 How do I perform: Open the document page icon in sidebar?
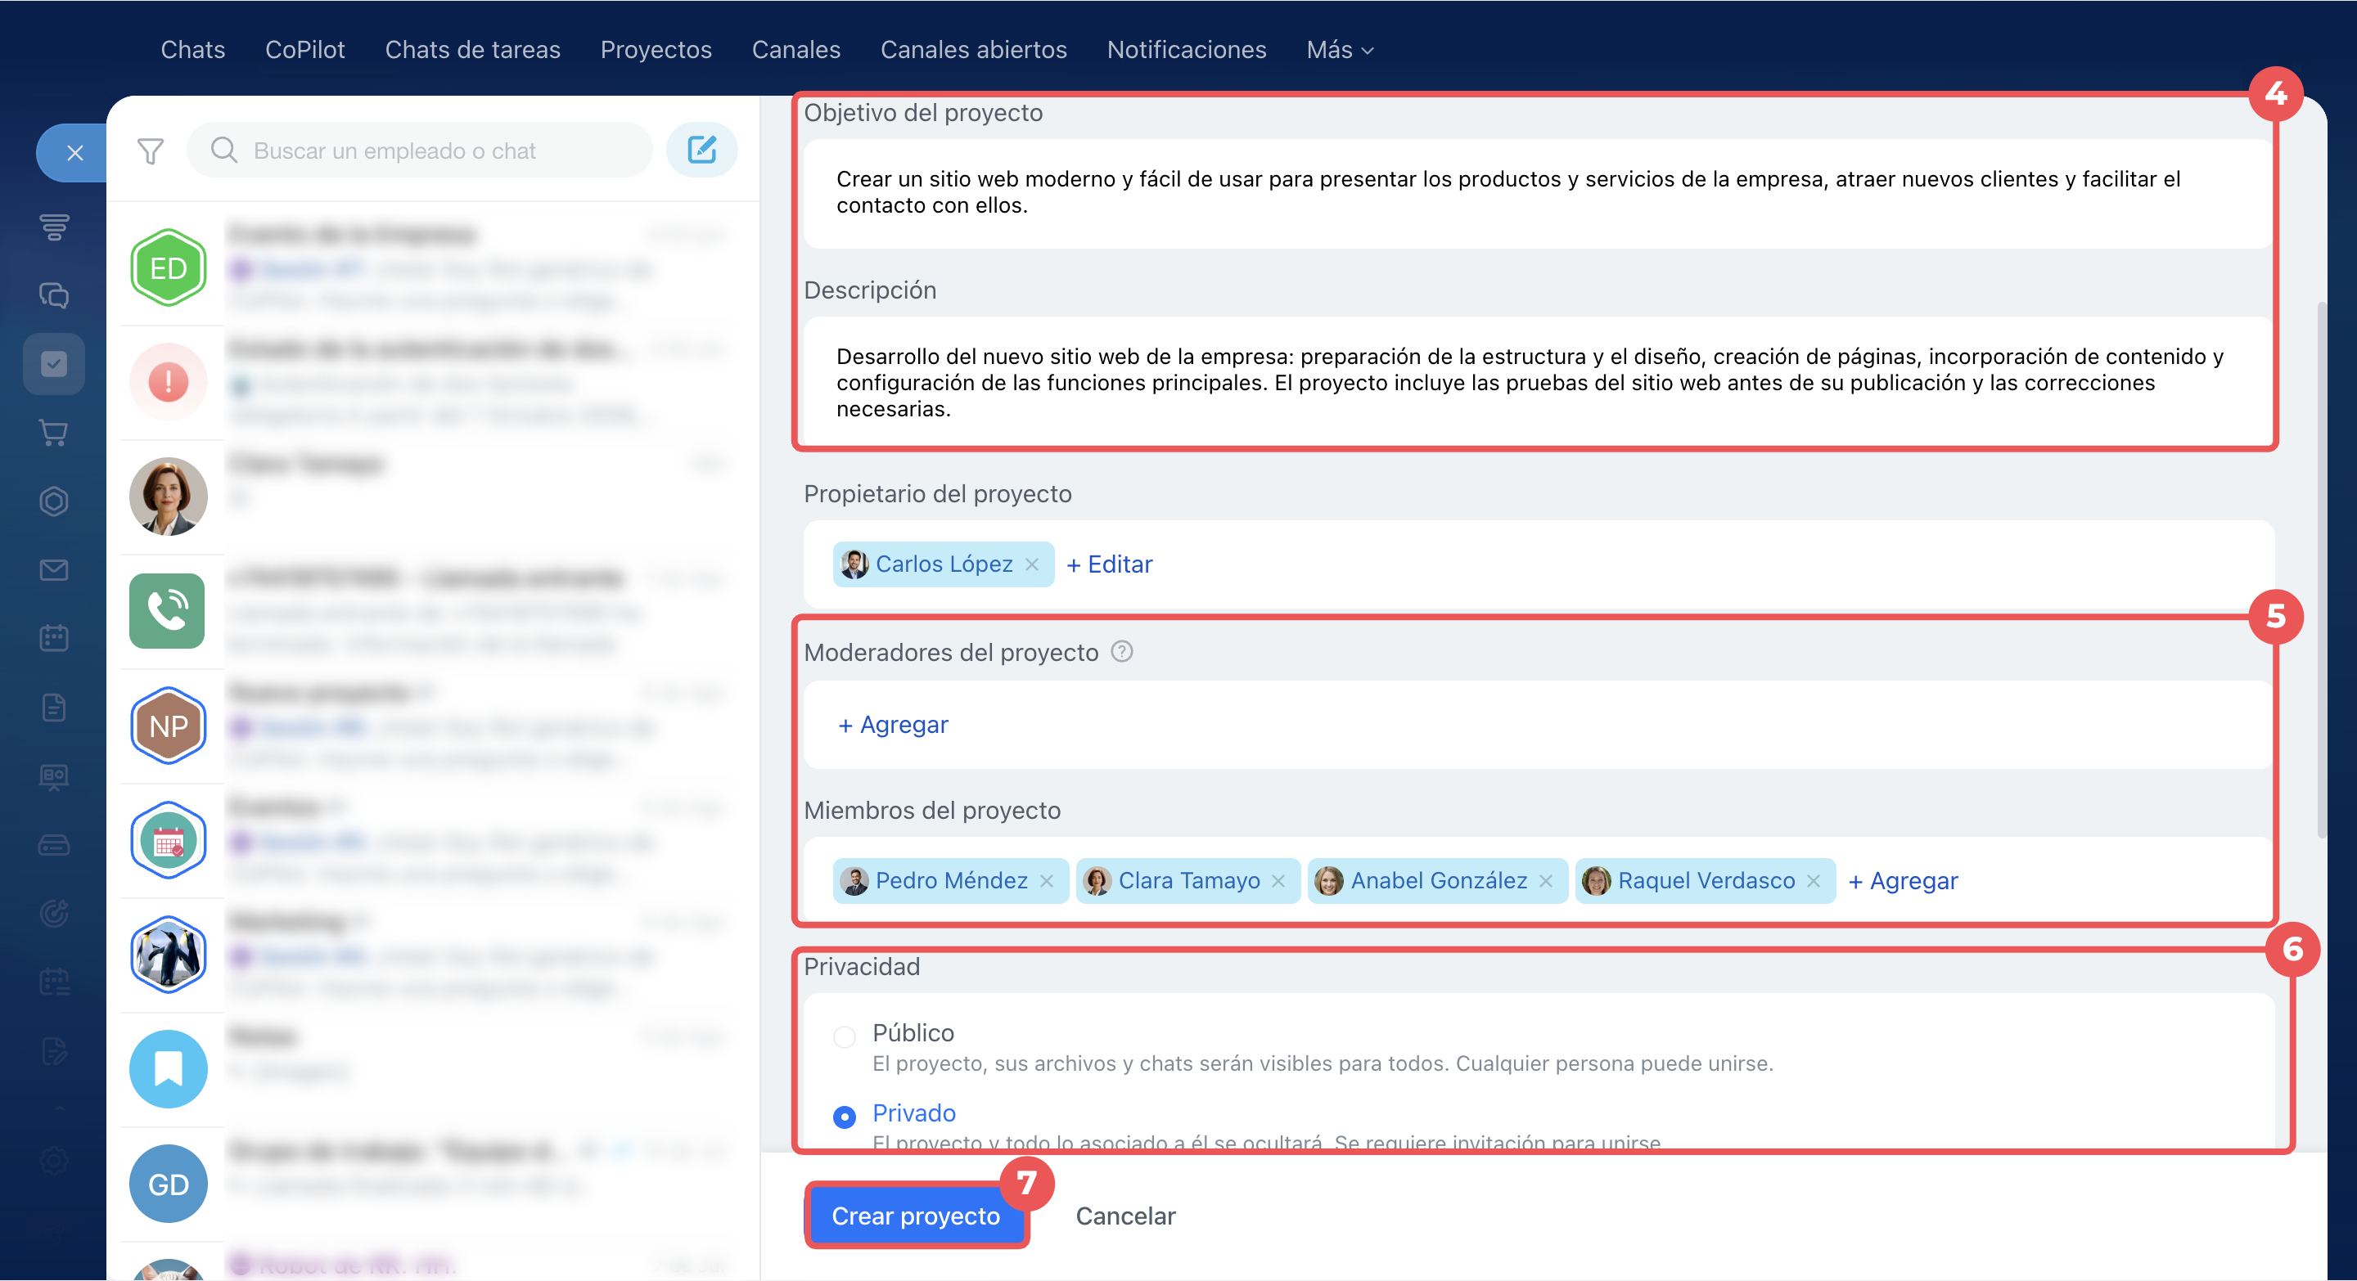pos(54,707)
